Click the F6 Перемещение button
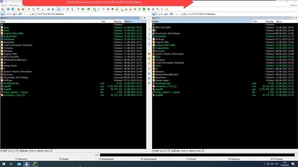The width and height of the screenshot is (298, 167). [149, 159]
